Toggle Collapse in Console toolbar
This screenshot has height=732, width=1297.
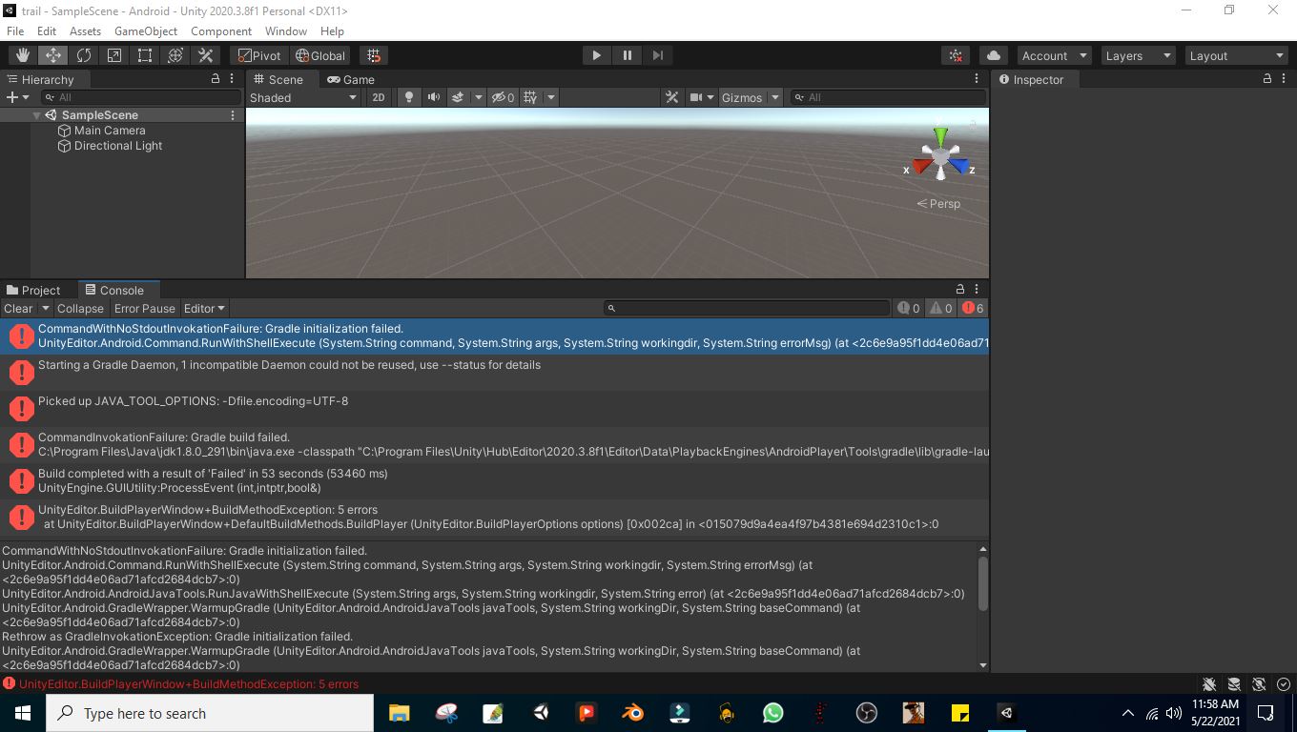point(80,308)
